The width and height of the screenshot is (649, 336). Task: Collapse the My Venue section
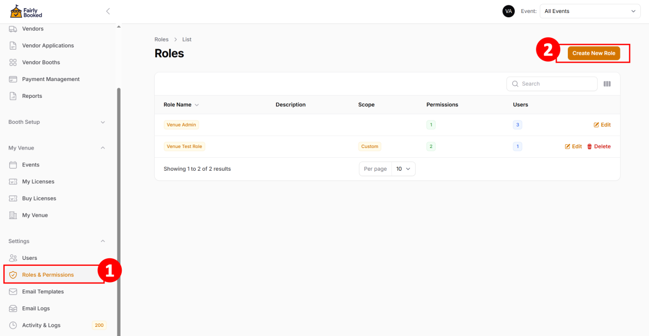tap(103, 148)
